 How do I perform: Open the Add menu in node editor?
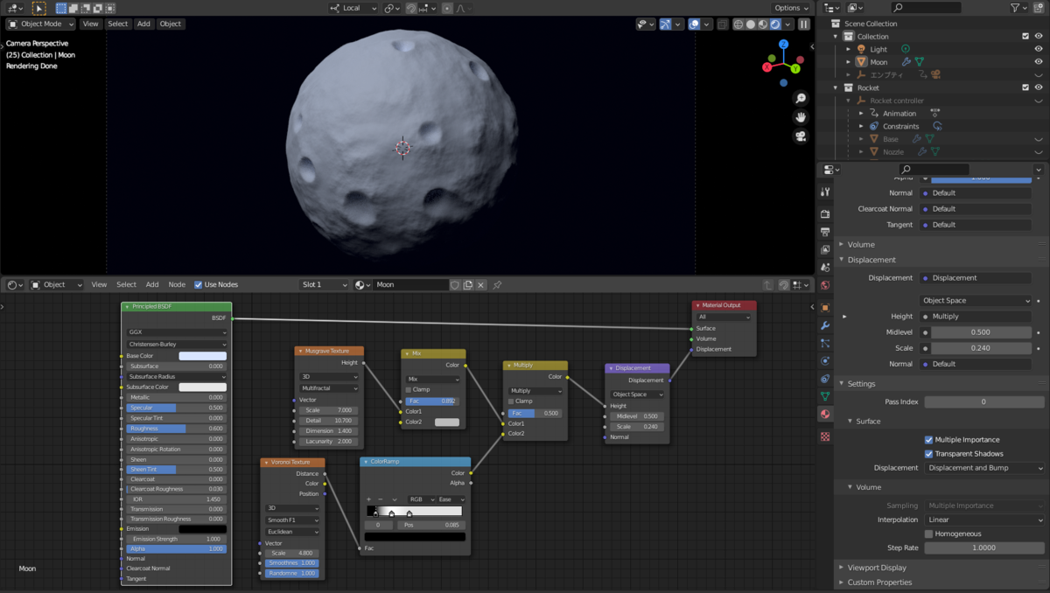click(152, 285)
